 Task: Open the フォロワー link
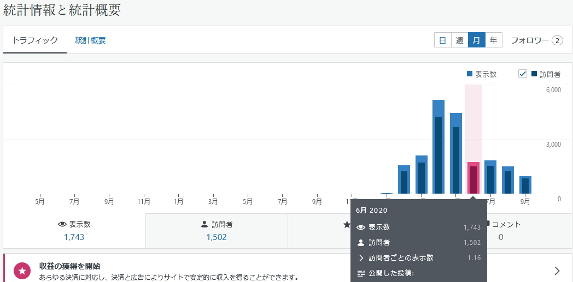(x=537, y=40)
